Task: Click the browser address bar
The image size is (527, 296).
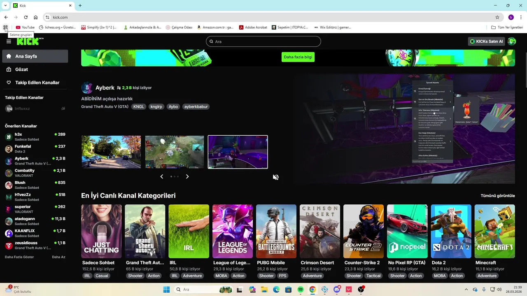Action: click(x=272, y=17)
